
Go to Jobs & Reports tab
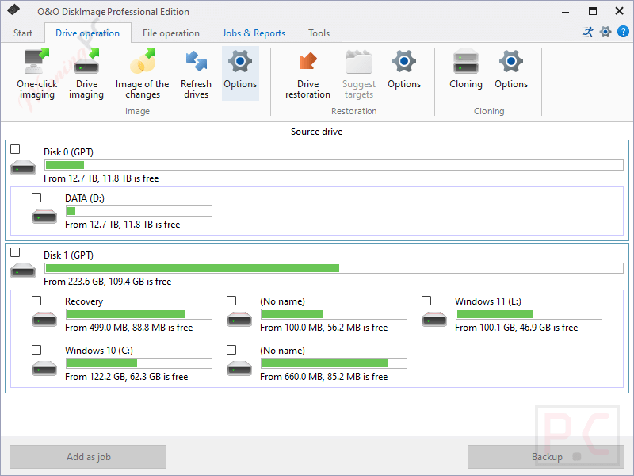(x=254, y=33)
